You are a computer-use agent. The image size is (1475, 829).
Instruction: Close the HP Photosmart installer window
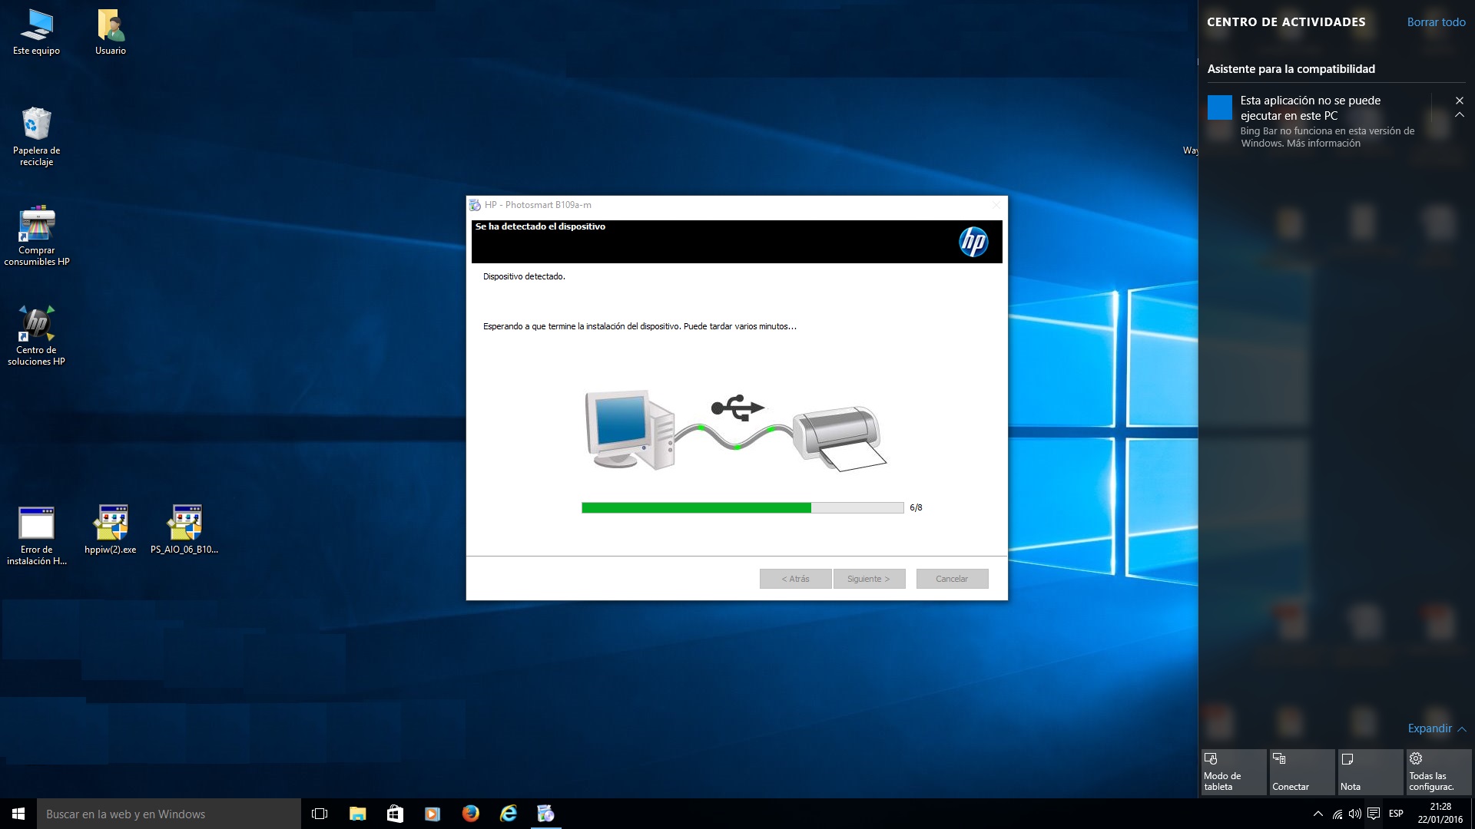[996, 205]
